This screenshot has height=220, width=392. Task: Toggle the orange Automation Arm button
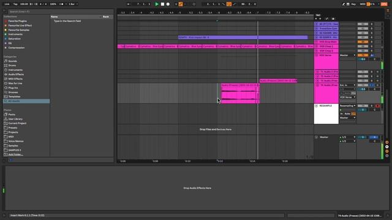tap(181, 4)
